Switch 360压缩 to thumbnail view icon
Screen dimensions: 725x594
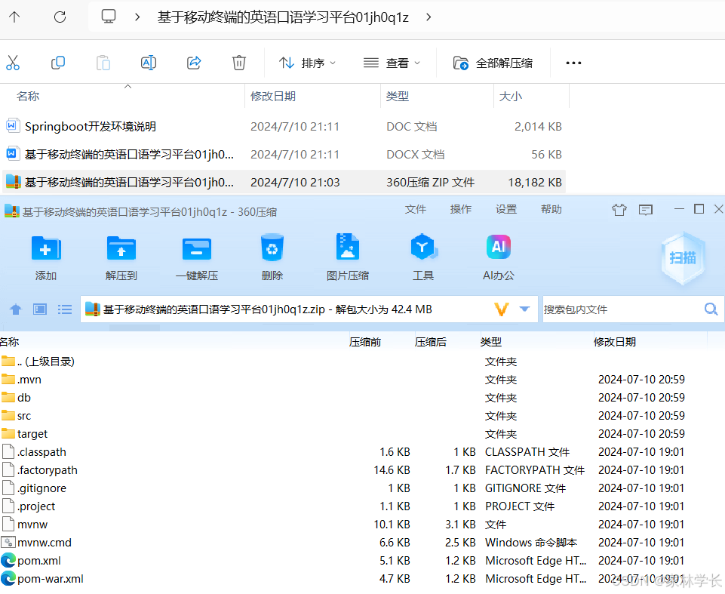[40, 309]
